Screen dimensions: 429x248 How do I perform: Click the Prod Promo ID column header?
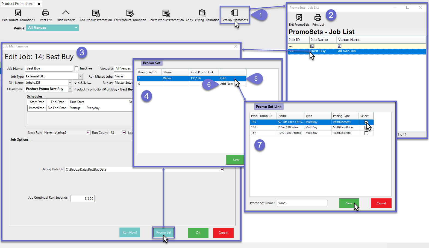click(263, 116)
